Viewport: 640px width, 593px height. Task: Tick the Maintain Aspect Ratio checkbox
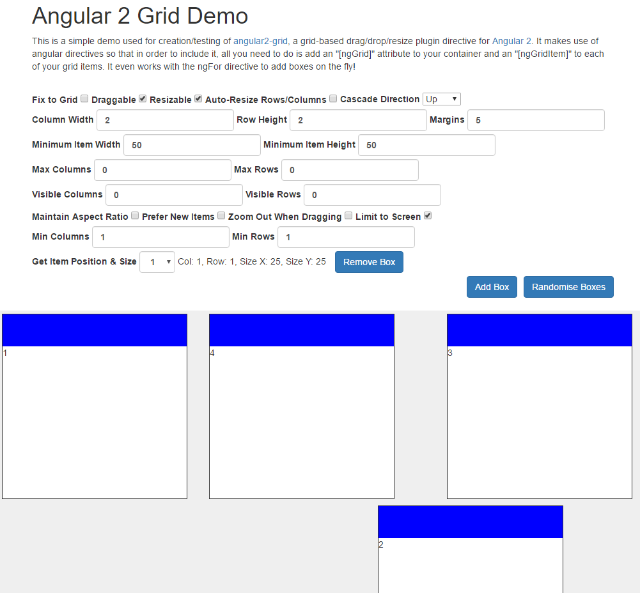pyautogui.click(x=135, y=216)
